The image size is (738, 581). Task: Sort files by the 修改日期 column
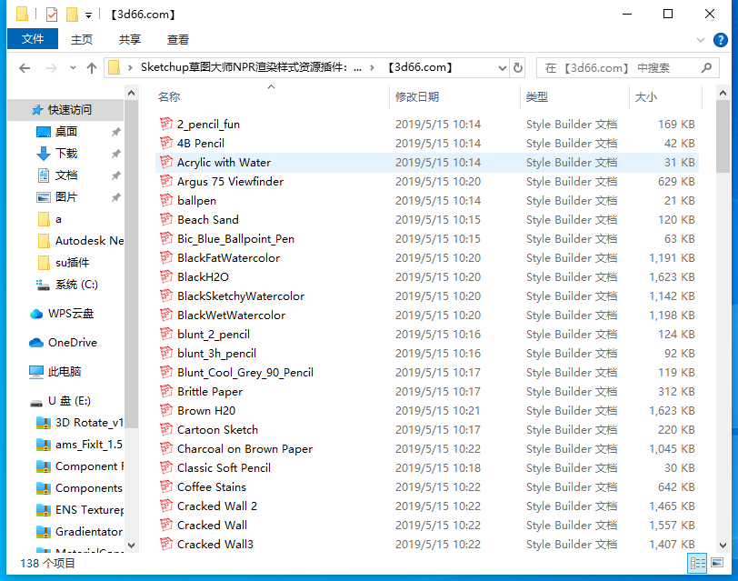click(454, 97)
